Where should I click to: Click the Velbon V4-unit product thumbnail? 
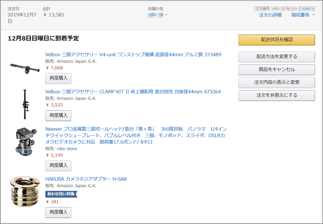pyautogui.click(x=25, y=68)
